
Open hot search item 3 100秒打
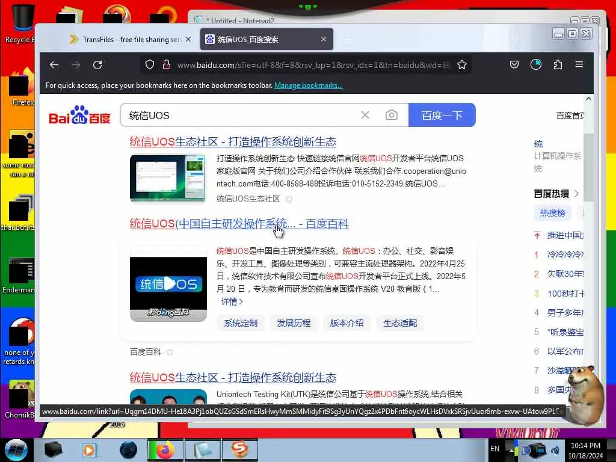(565, 294)
